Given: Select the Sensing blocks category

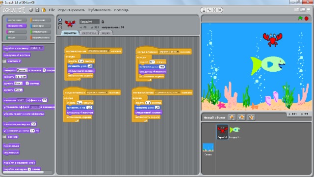Looking at the screenshot, I should [x=41, y=26].
